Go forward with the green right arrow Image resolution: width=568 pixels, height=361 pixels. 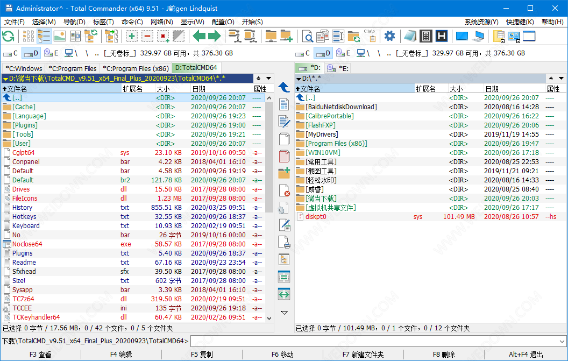215,36
